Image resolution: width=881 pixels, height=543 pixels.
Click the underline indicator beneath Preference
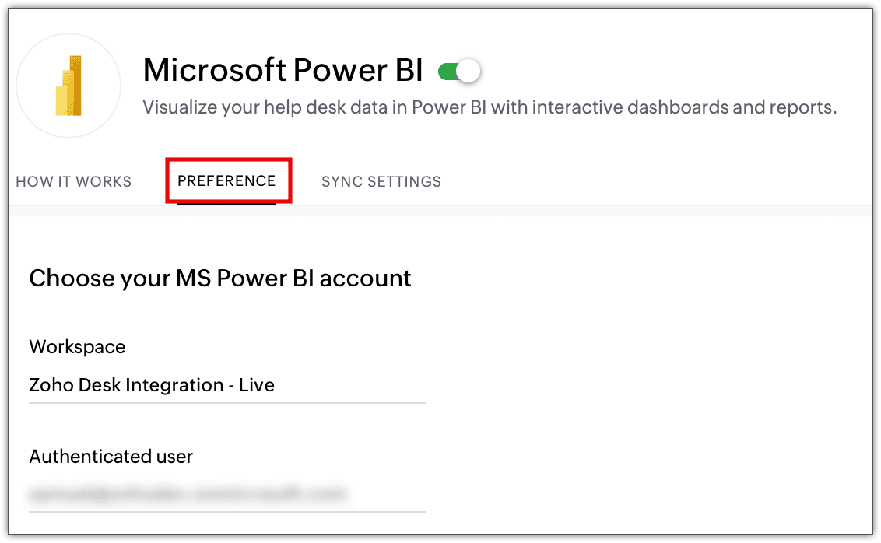(226, 203)
